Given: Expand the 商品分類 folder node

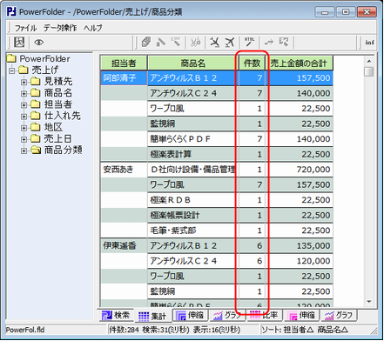Looking at the screenshot, I should [x=24, y=150].
